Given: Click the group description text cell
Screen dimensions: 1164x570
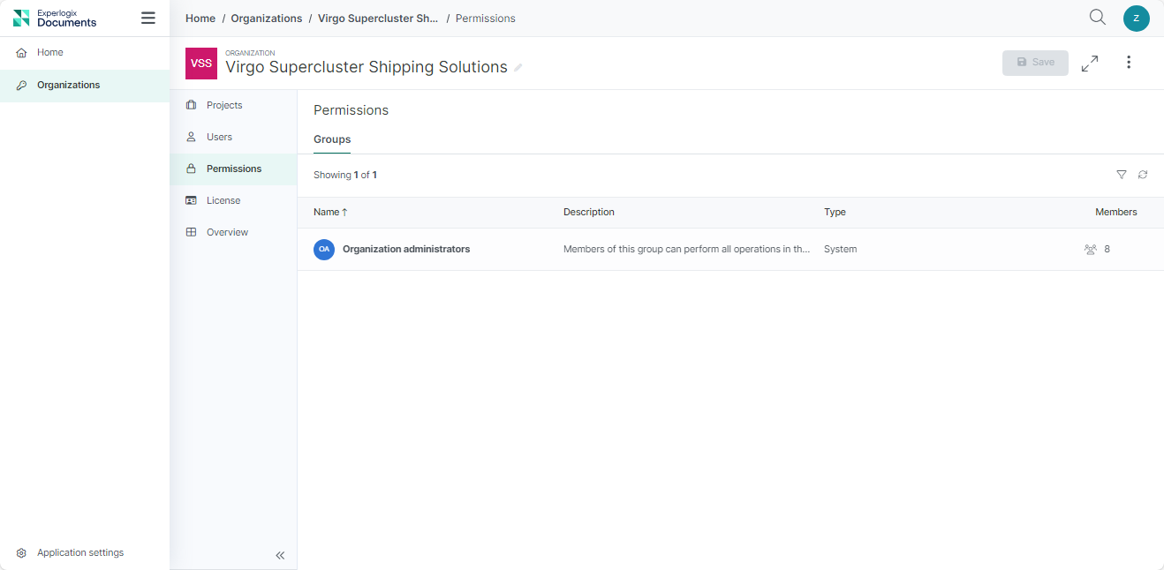Looking at the screenshot, I should pyautogui.click(x=687, y=250).
